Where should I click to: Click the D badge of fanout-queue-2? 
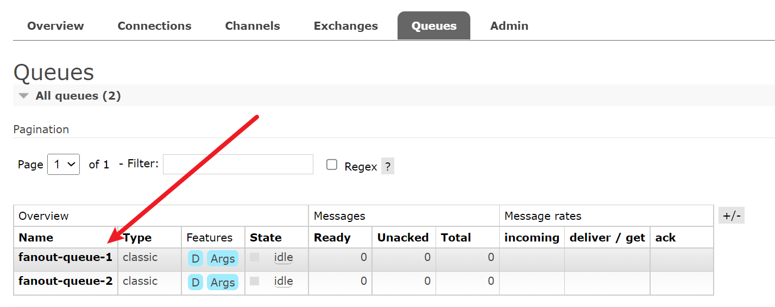196,283
